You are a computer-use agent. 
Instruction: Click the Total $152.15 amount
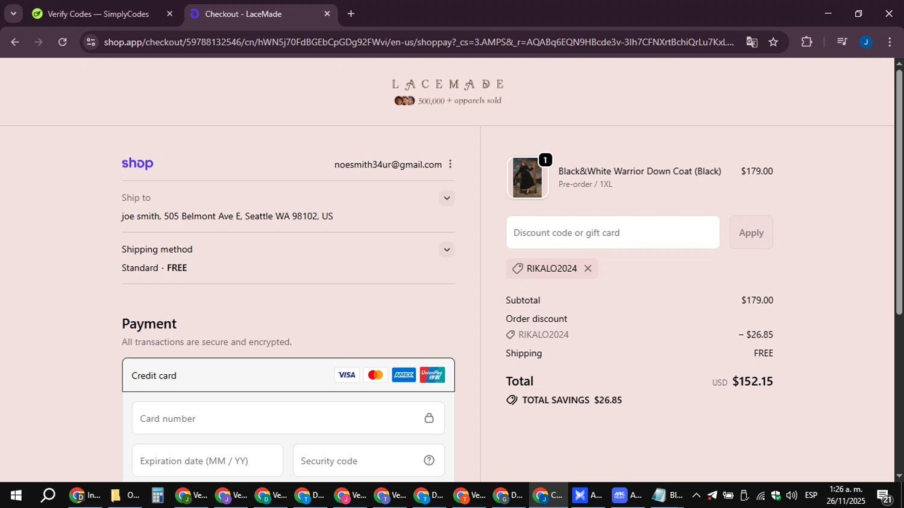tap(752, 381)
